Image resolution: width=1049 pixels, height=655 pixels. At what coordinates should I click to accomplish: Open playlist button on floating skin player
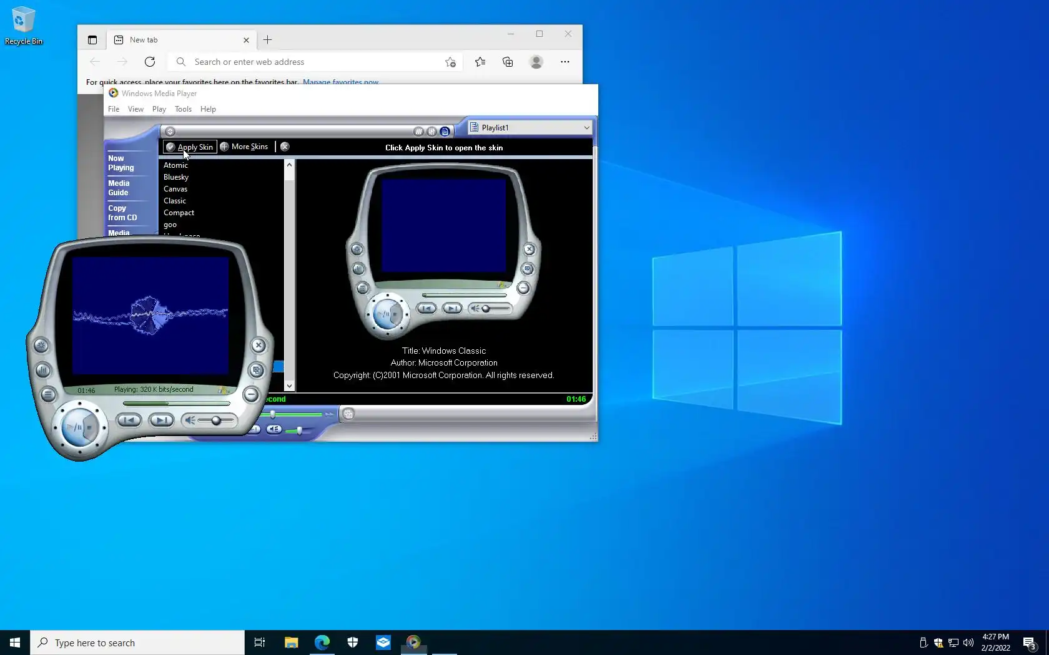pyautogui.click(x=48, y=394)
